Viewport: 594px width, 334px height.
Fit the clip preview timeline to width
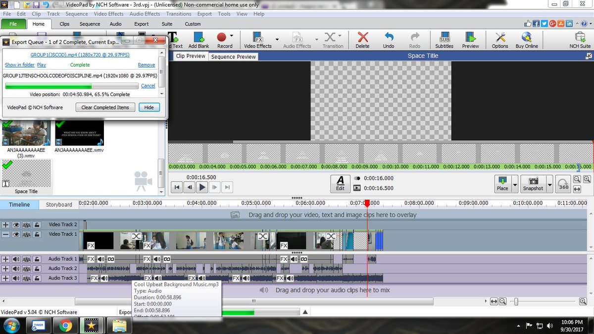577,189
